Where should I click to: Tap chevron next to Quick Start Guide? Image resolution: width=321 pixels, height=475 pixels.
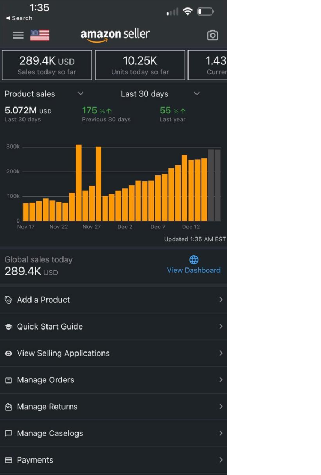click(221, 326)
